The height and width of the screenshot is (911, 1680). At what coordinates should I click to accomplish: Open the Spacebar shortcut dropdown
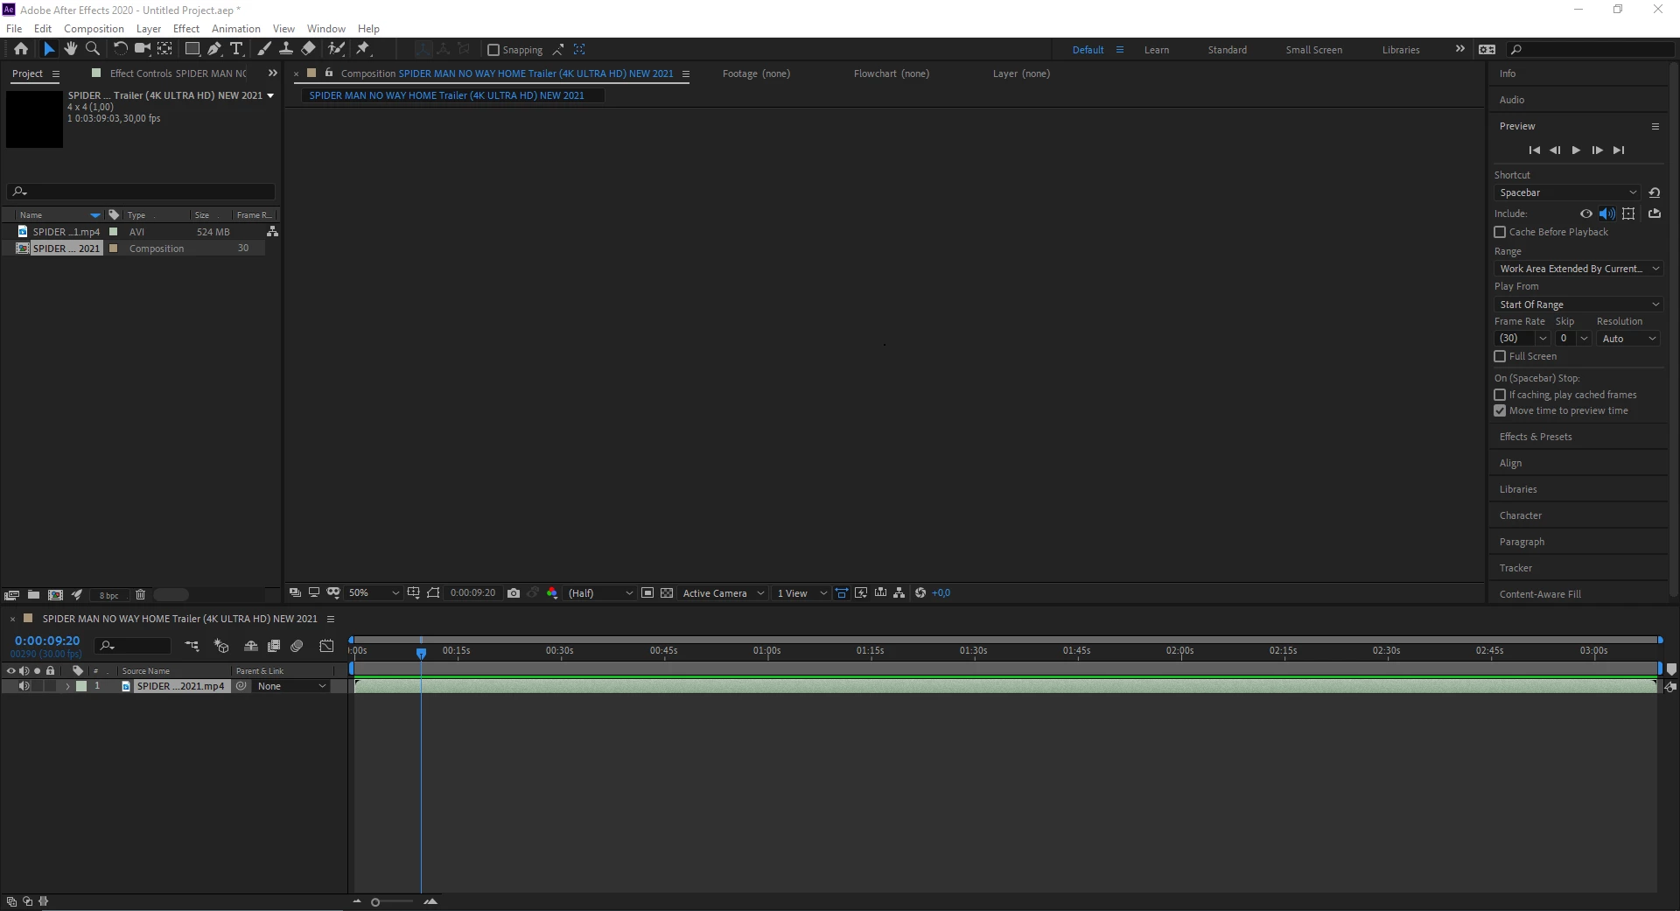(1567, 193)
